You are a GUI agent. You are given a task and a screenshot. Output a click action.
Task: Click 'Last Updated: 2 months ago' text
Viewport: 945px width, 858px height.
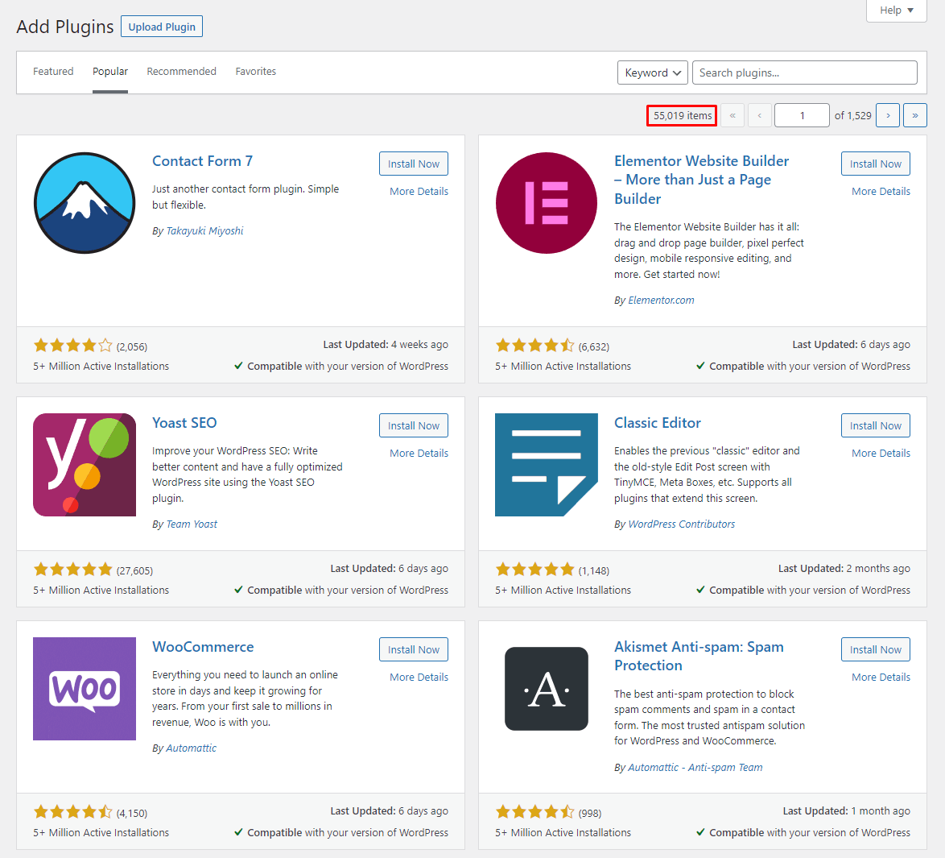click(x=844, y=569)
